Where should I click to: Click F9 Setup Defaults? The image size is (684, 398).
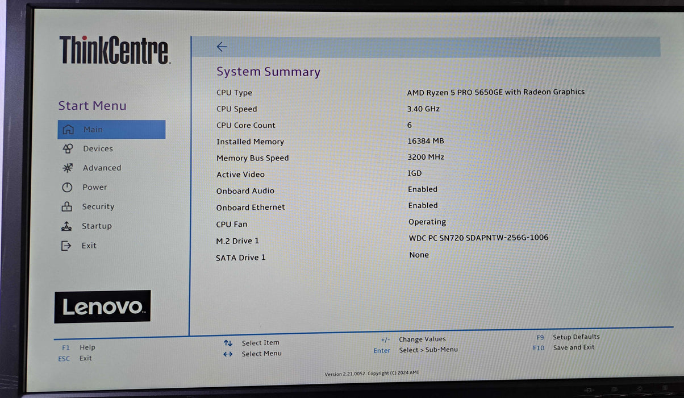[x=568, y=337]
